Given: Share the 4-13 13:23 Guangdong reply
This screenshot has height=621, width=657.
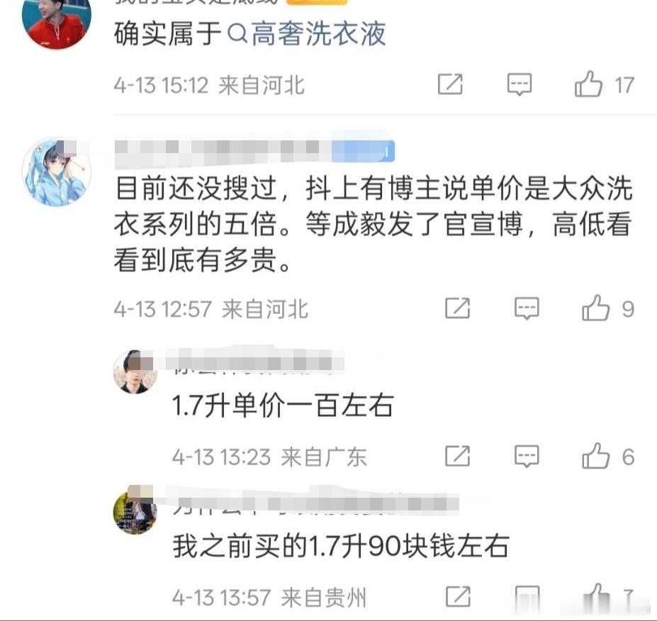Looking at the screenshot, I should click(x=457, y=456).
